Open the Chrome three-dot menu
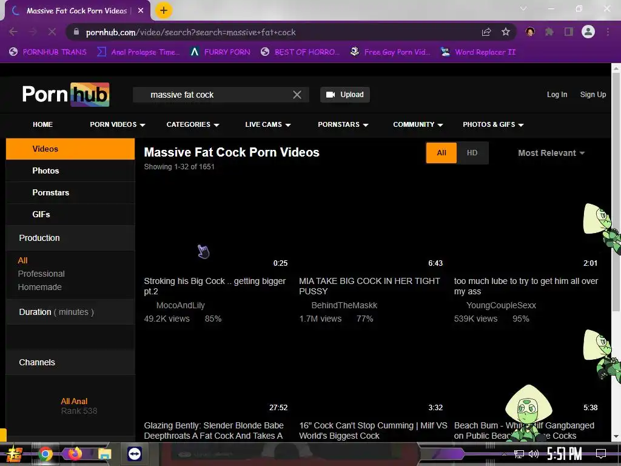This screenshot has height=466, width=621. 608,32
